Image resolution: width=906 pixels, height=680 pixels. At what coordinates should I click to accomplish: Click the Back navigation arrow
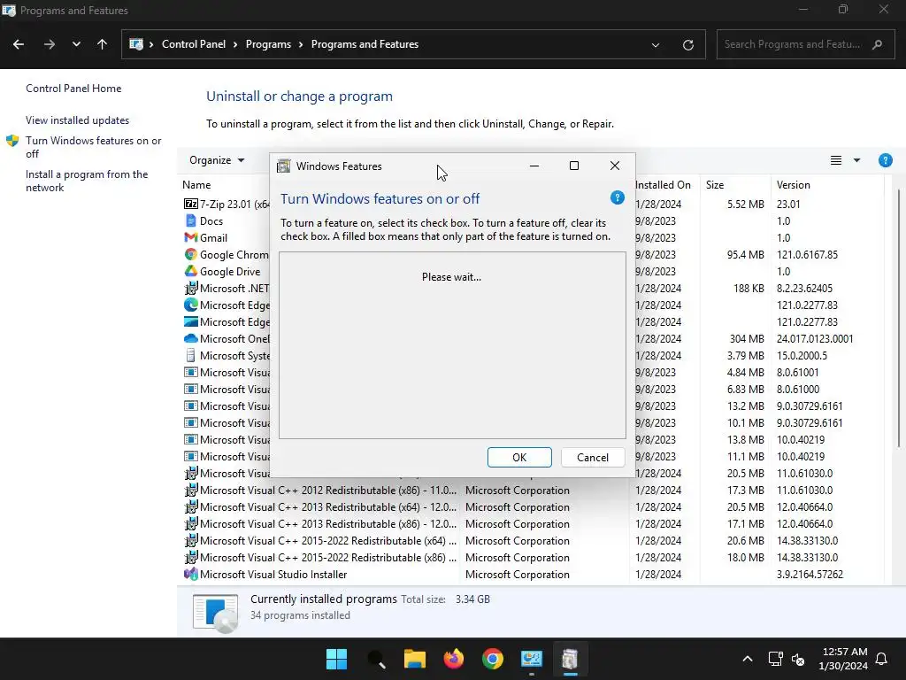(x=19, y=44)
